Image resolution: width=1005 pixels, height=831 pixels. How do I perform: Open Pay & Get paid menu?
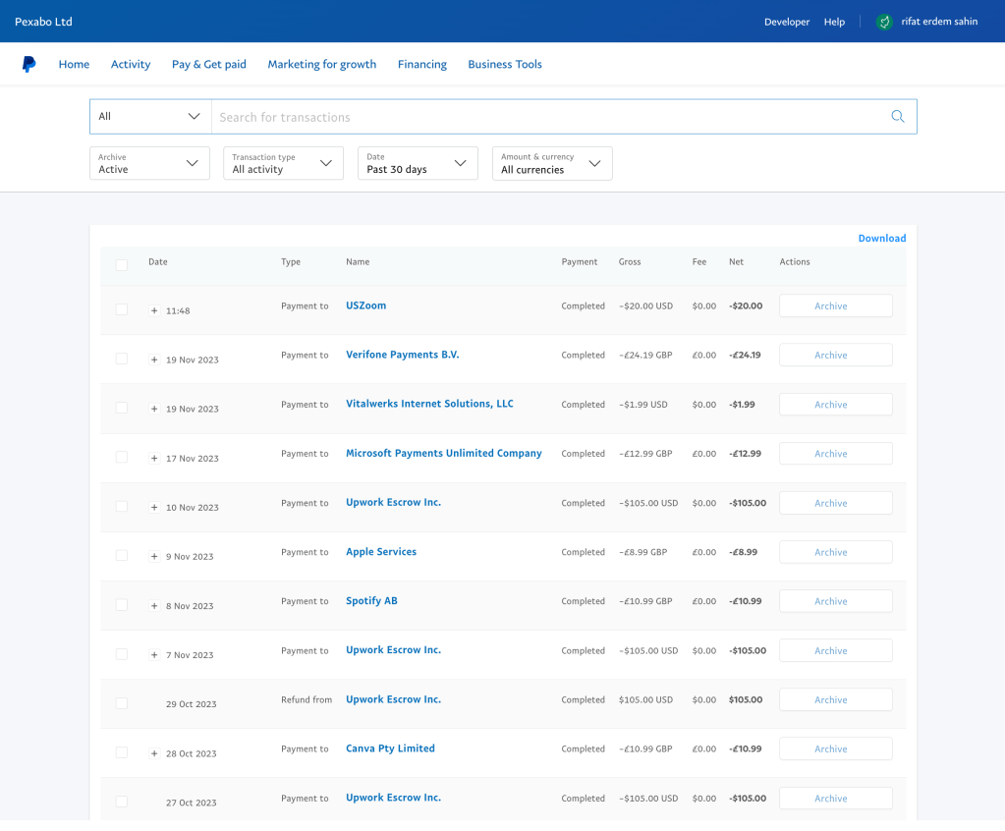click(209, 64)
